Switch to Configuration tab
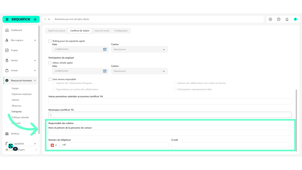 121,31
